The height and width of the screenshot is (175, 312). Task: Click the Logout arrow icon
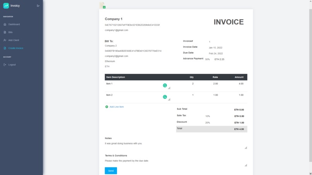point(5,65)
